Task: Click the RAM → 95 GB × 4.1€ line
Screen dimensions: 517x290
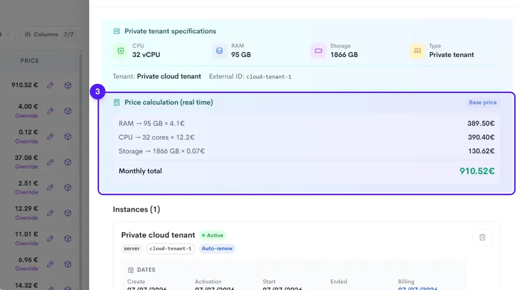Action: pyautogui.click(x=152, y=124)
